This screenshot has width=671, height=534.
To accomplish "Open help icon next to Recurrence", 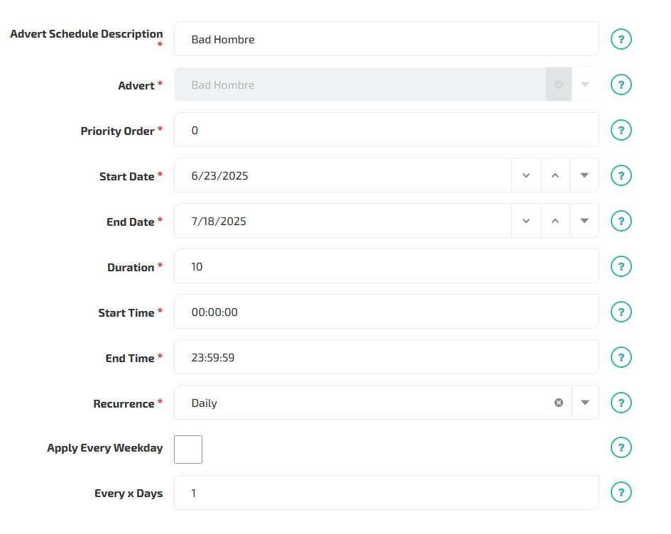I will click(621, 403).
